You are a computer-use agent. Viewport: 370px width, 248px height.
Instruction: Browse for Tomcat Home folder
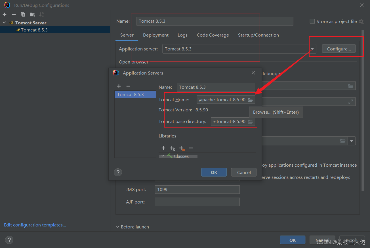tap(250, 100)
